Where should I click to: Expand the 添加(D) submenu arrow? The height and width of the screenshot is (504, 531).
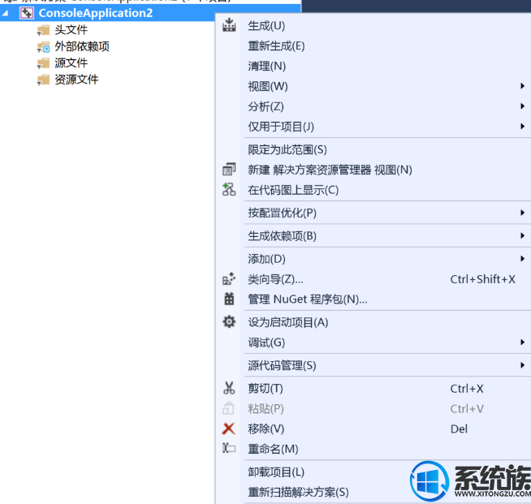coord(523,259)
